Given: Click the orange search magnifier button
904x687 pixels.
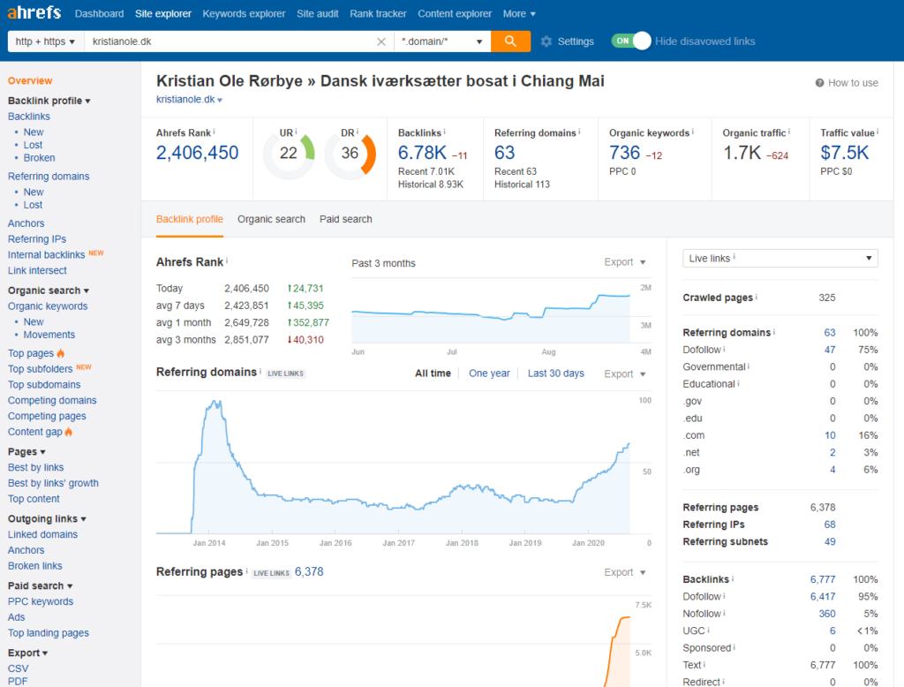Looking at the screenshot, I should tap(510, 41).
